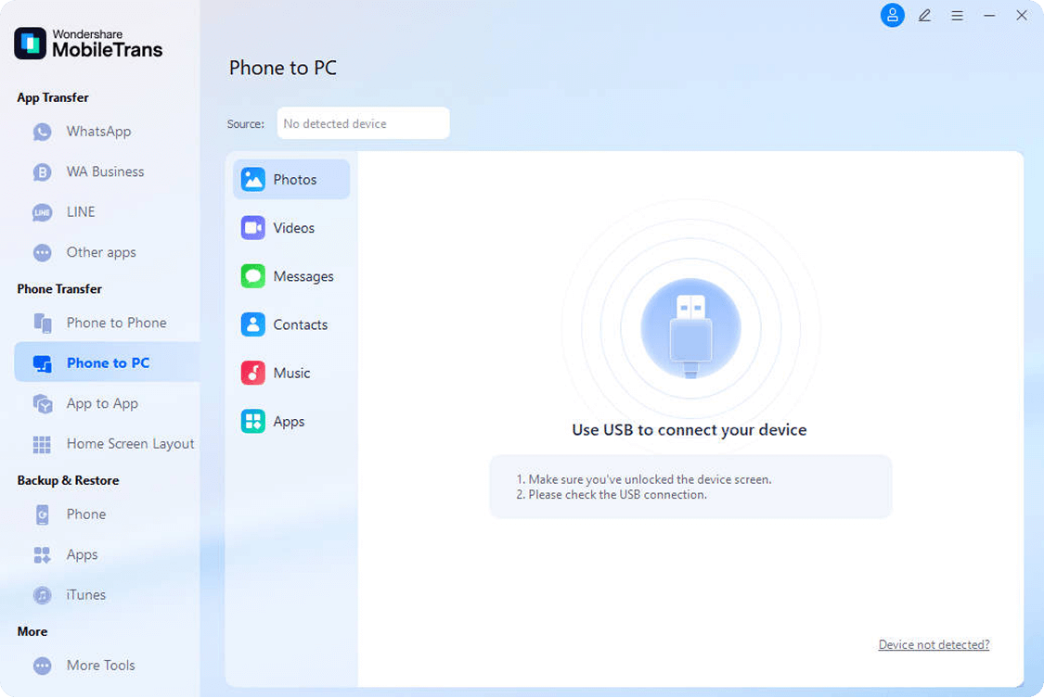Open the pencil edit icon

[x=924, y=16]
